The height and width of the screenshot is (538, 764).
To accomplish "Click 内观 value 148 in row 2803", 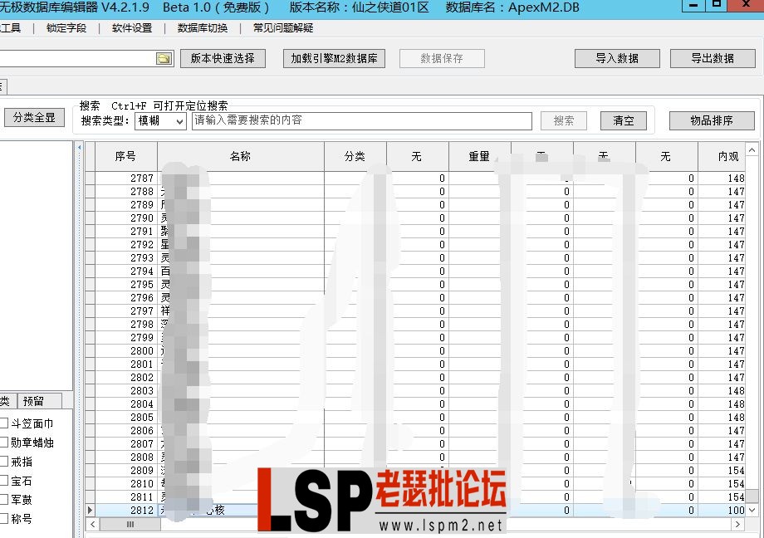I will coord(736,391).
